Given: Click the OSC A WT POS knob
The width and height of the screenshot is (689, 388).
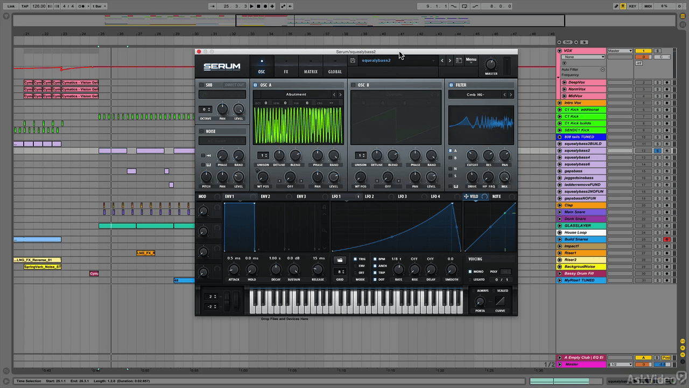Looking at the screenshot, I should (263, 177).
